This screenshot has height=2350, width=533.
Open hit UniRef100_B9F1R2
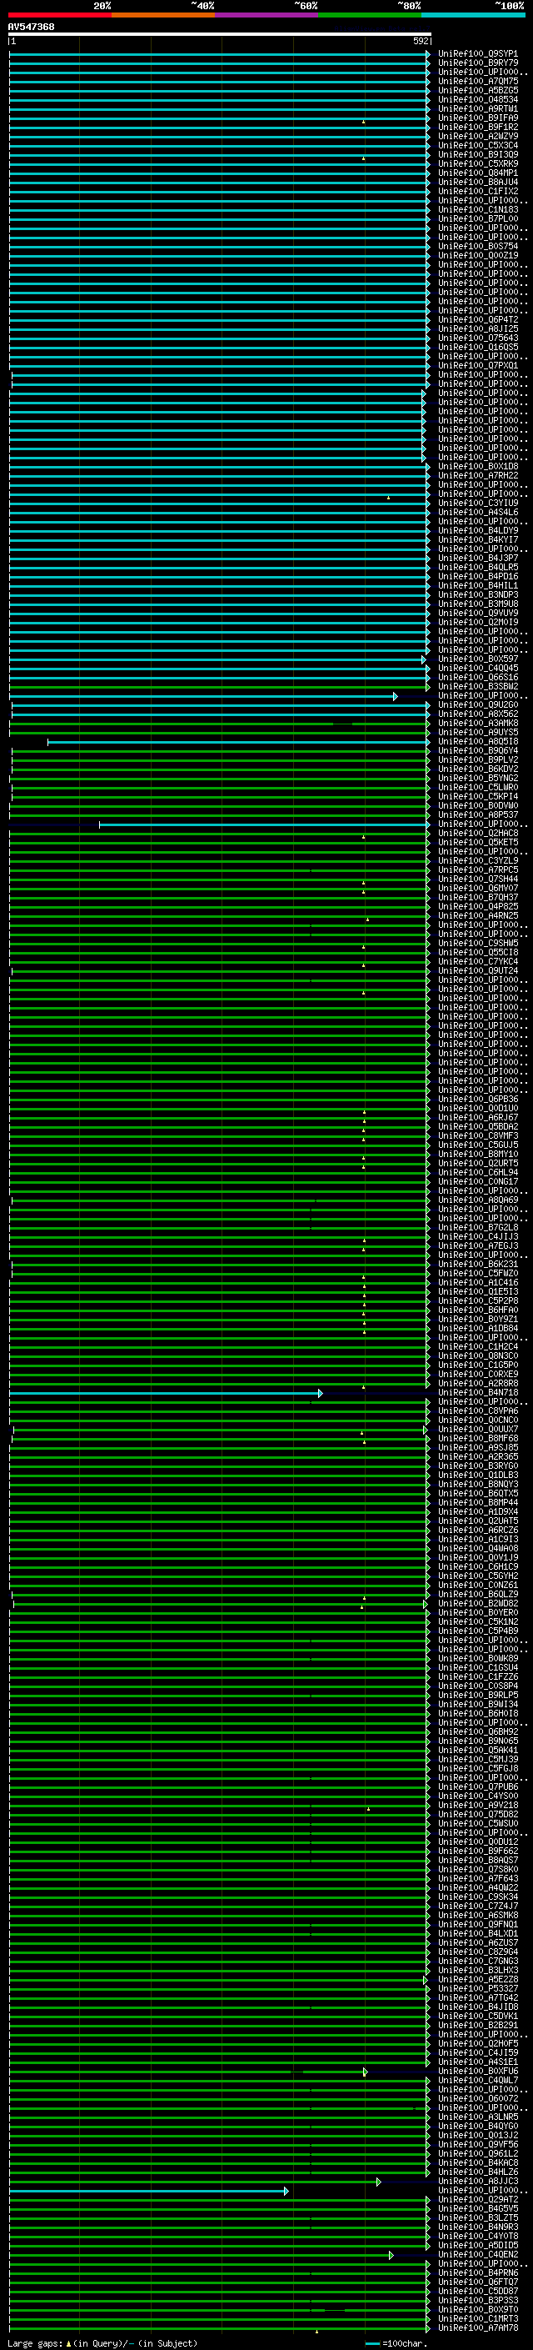(477, 127)
